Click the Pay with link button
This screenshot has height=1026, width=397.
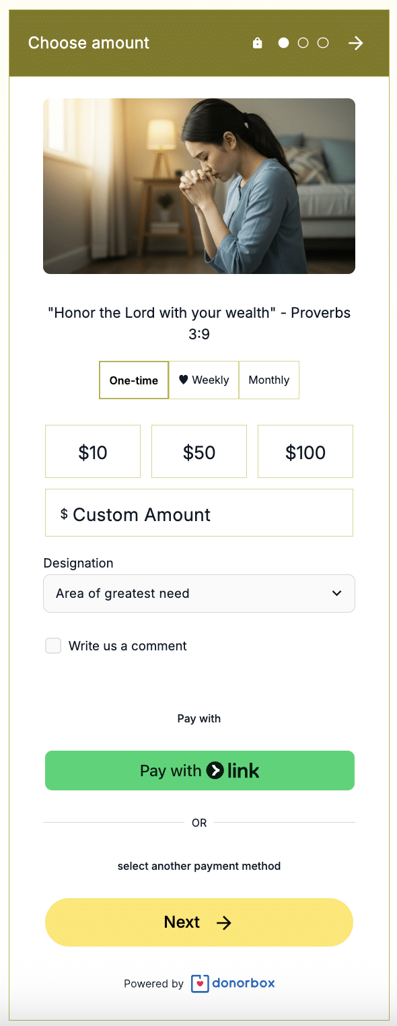(x=199, y=770)
